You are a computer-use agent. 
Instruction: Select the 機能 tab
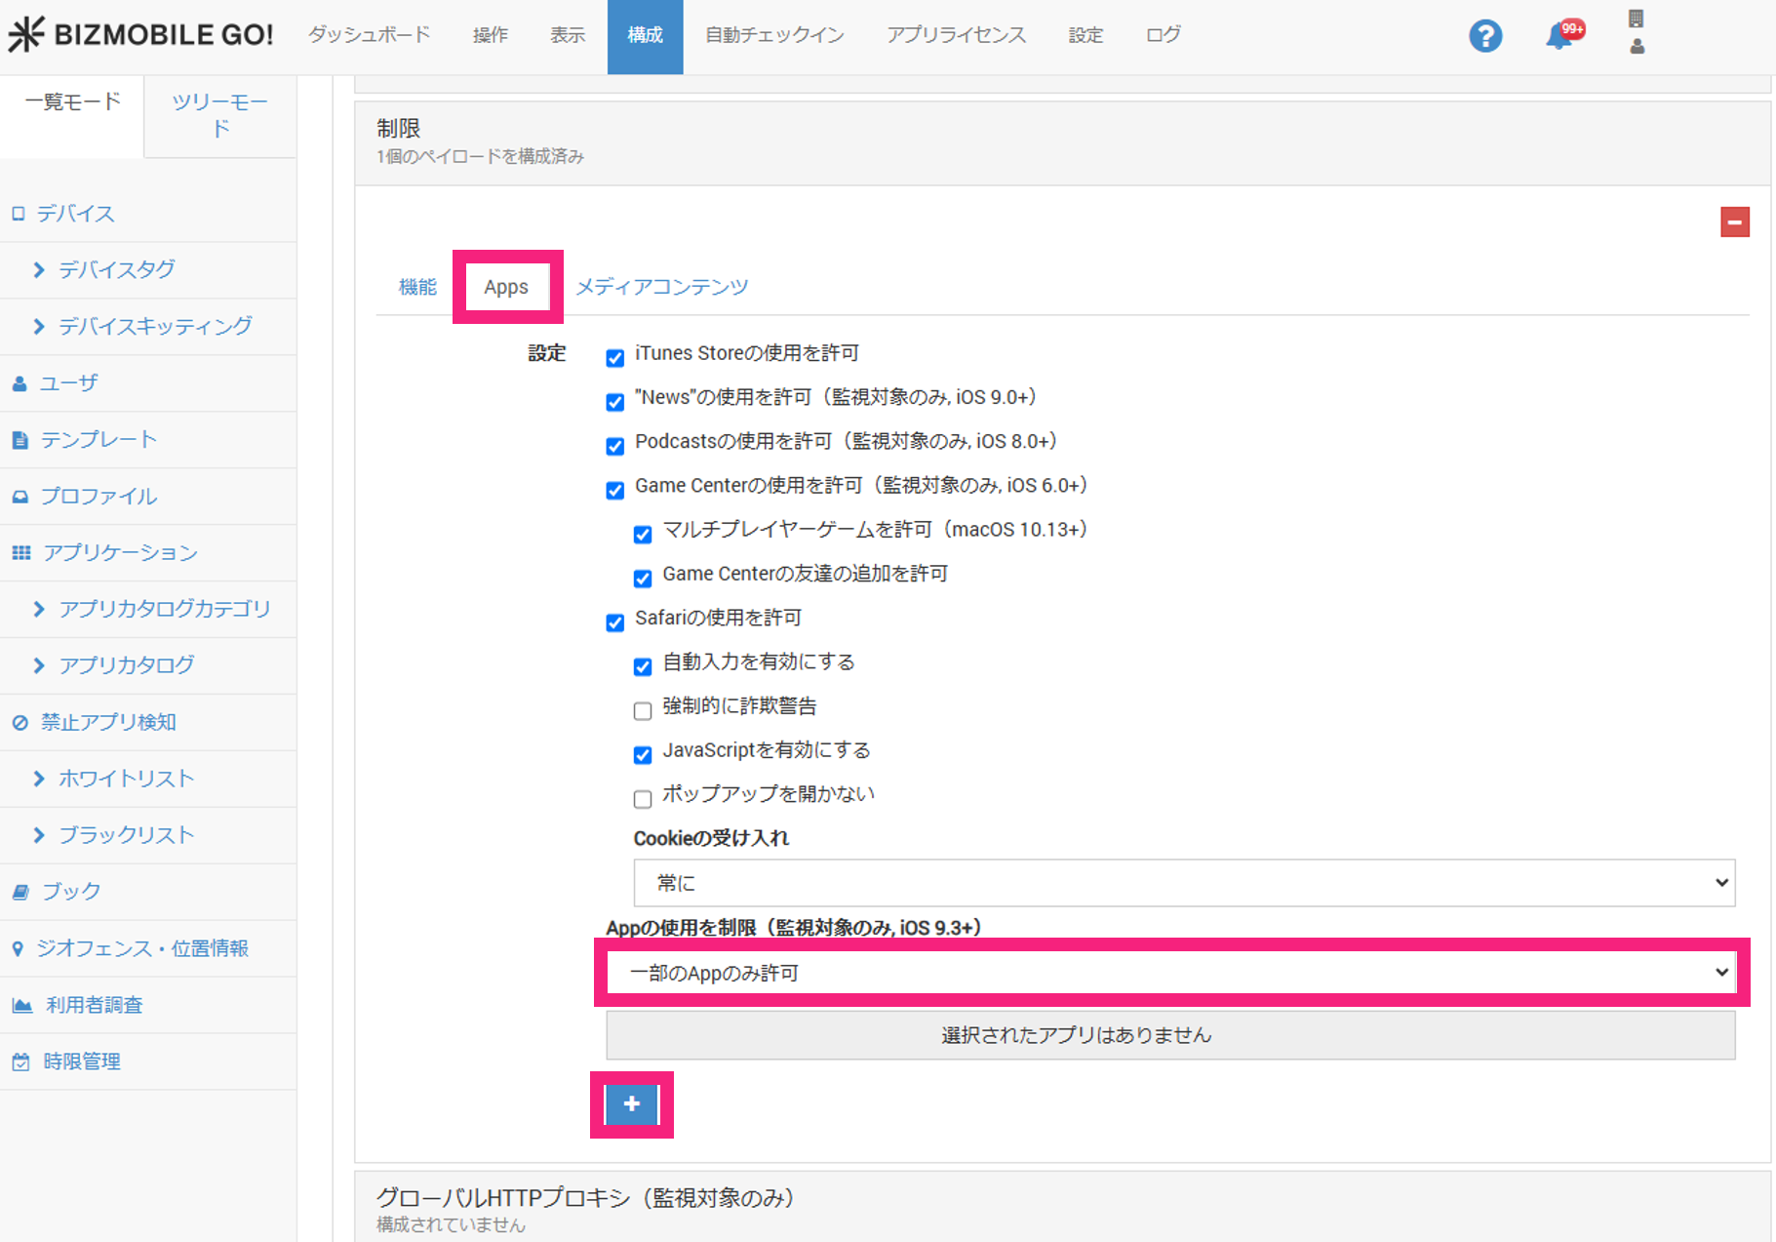tap(417, 287)
